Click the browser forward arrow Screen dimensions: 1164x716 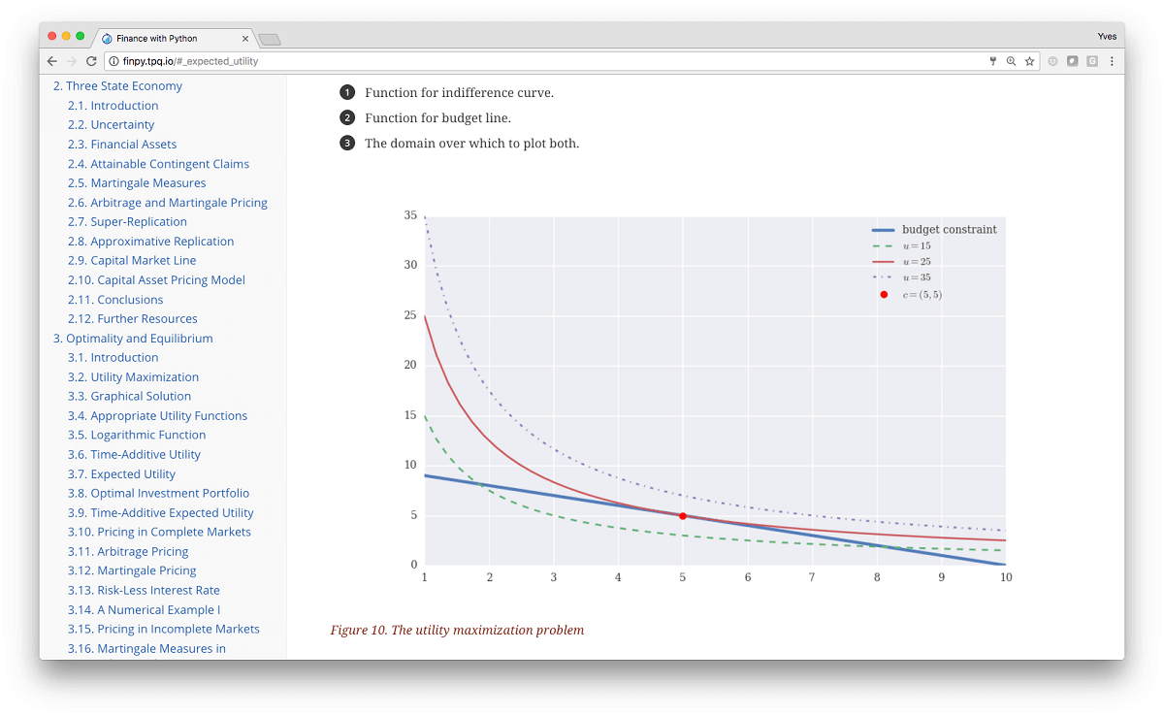coord(72,61)
